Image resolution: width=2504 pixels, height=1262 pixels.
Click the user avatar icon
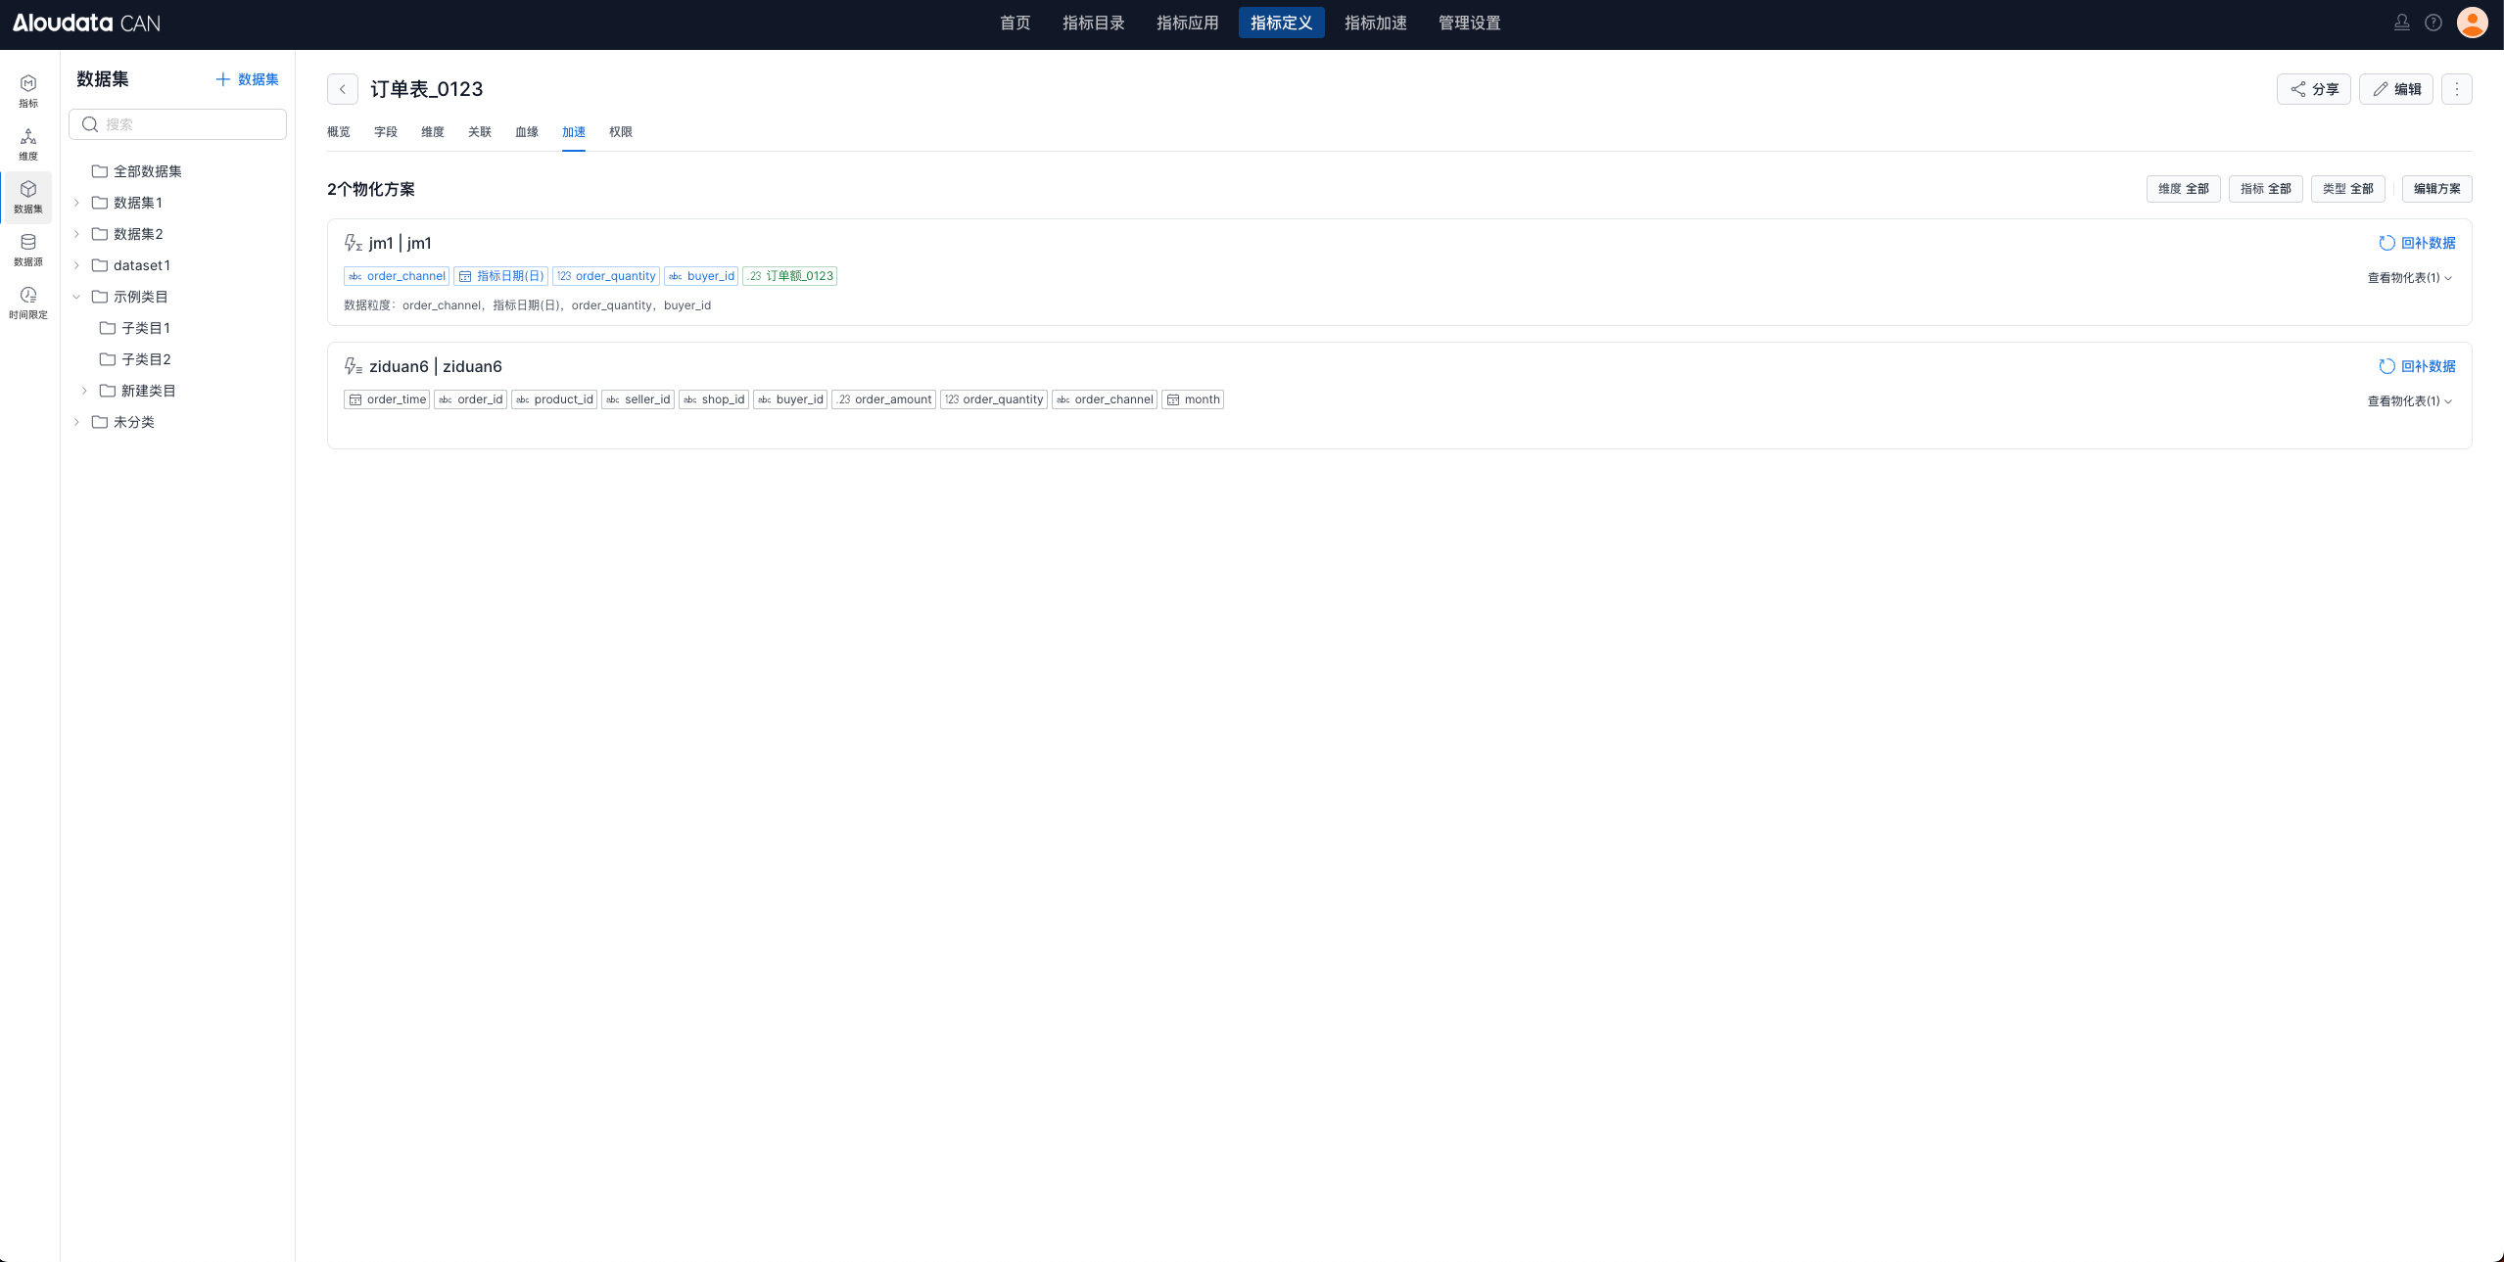[x=2472, y=23]
